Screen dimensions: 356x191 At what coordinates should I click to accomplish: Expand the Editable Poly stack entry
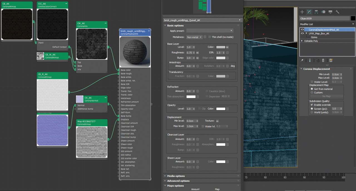click(302, 41)
